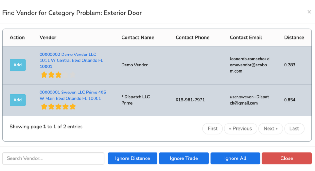
Task: Click the third star of Demo Vendor rating
Action: pyautogui.click(x=58, y=75)
